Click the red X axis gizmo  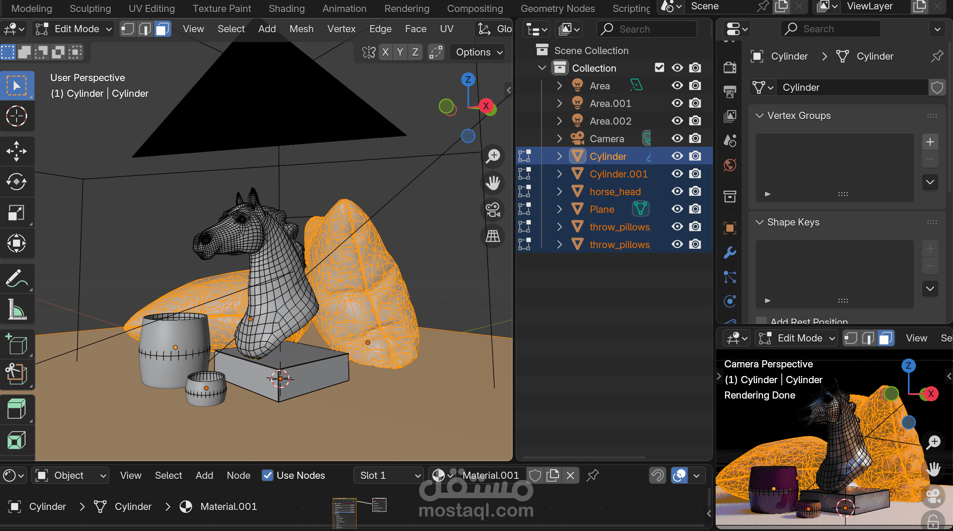pyautogui.click(x=486, y=106)
